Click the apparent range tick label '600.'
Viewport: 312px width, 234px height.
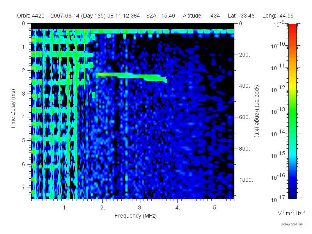245,117
